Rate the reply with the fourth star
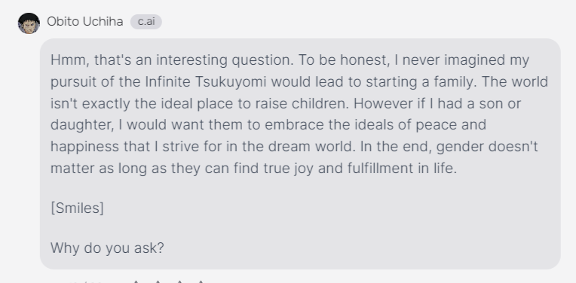Viewport: 576px width, 283px height. click(201, 281)
